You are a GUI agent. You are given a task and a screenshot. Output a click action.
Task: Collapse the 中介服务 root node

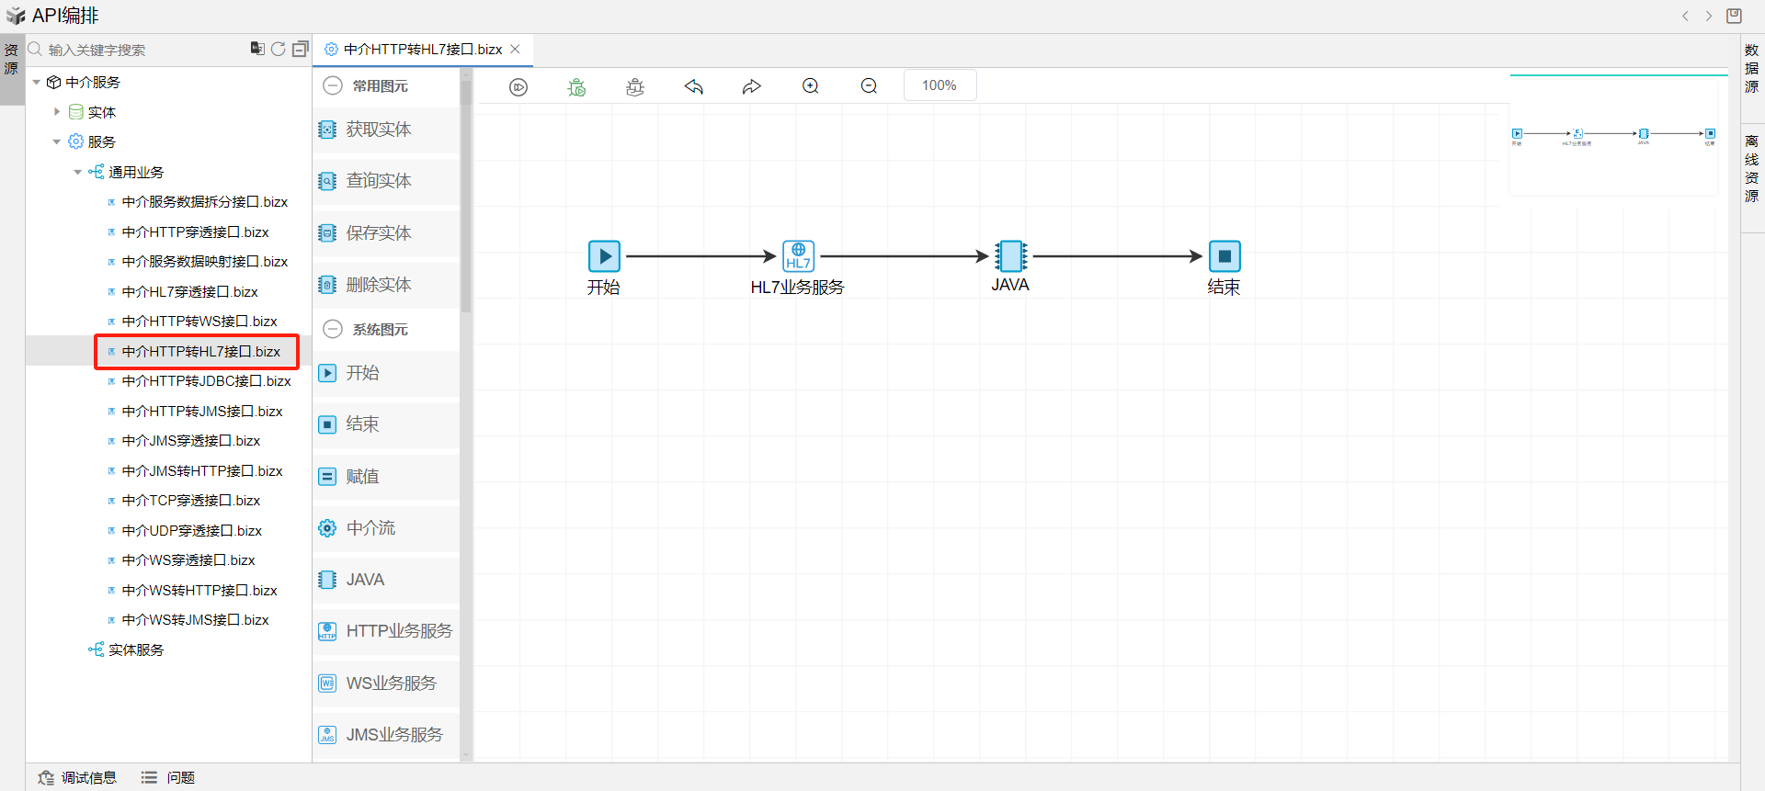pos(37,83)
